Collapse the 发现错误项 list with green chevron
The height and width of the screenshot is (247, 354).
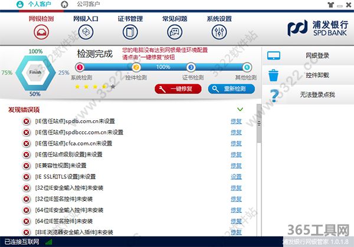pos(240,109)
